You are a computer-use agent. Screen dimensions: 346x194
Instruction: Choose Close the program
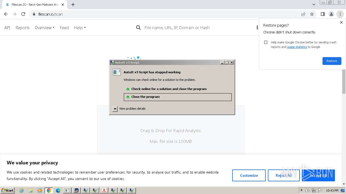coord(178,97)
